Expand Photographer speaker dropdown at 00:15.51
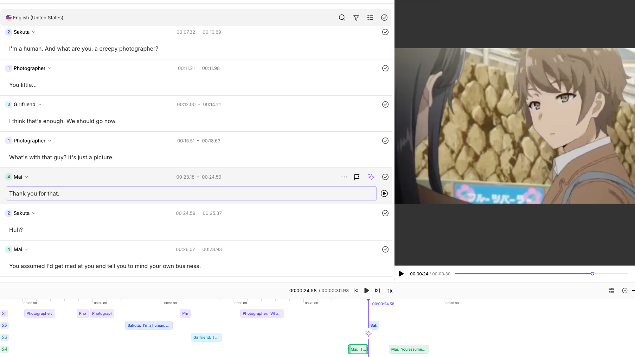The image size is (635, 357). 50,141
